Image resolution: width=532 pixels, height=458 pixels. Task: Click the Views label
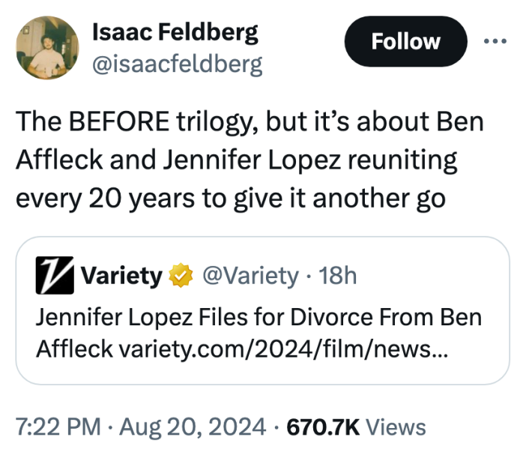tap(398, 427)
